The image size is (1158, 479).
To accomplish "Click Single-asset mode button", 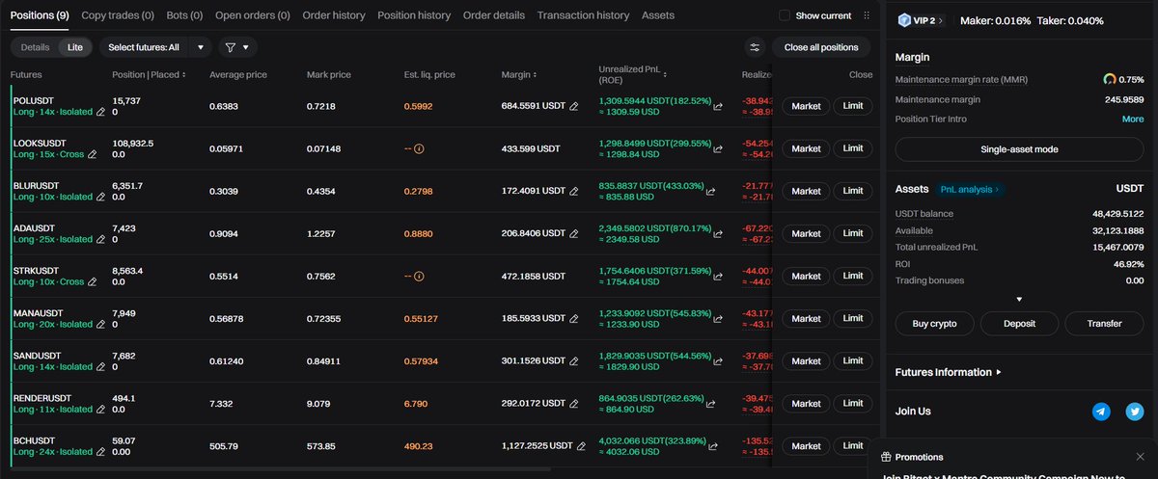I will 1019,149.
